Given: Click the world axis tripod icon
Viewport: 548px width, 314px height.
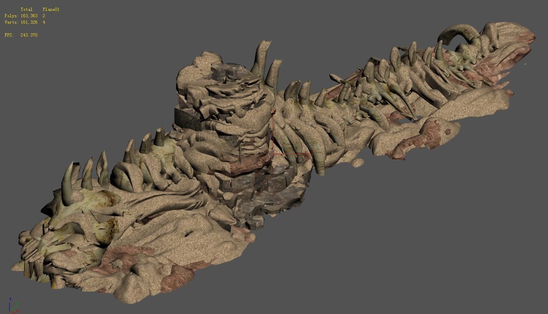Looking at the screenshot, I should click(14, 305).
